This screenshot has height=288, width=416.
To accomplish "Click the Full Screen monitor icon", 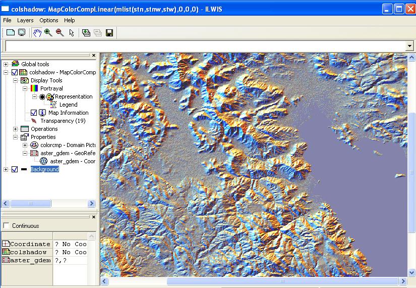I will pos(22,33).
